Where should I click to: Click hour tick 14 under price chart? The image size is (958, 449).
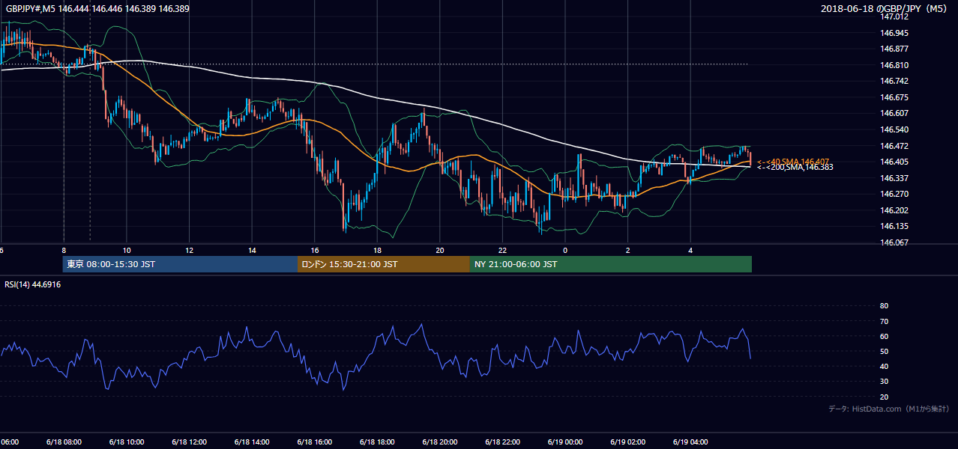click(x=252, y=250)
